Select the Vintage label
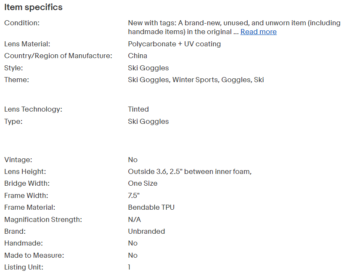Screen dimensions: 344x275 coord(18,160)
